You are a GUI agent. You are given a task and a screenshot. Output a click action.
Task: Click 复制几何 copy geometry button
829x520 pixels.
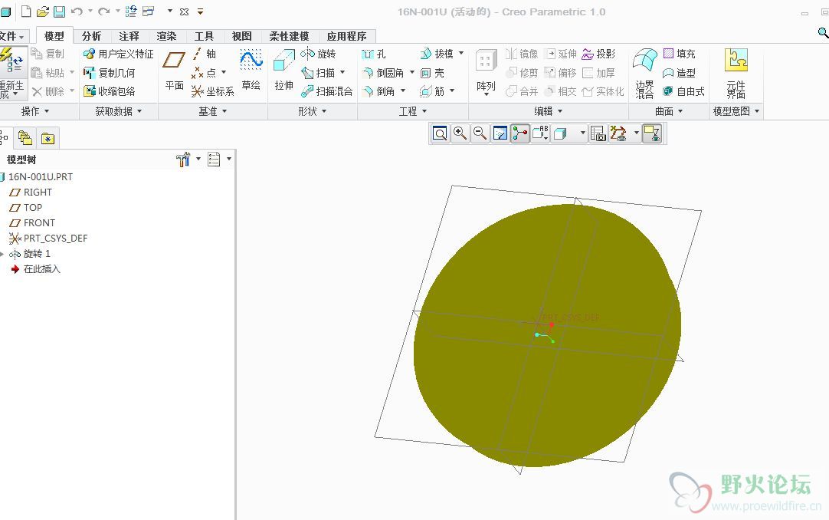coord(109,73)
